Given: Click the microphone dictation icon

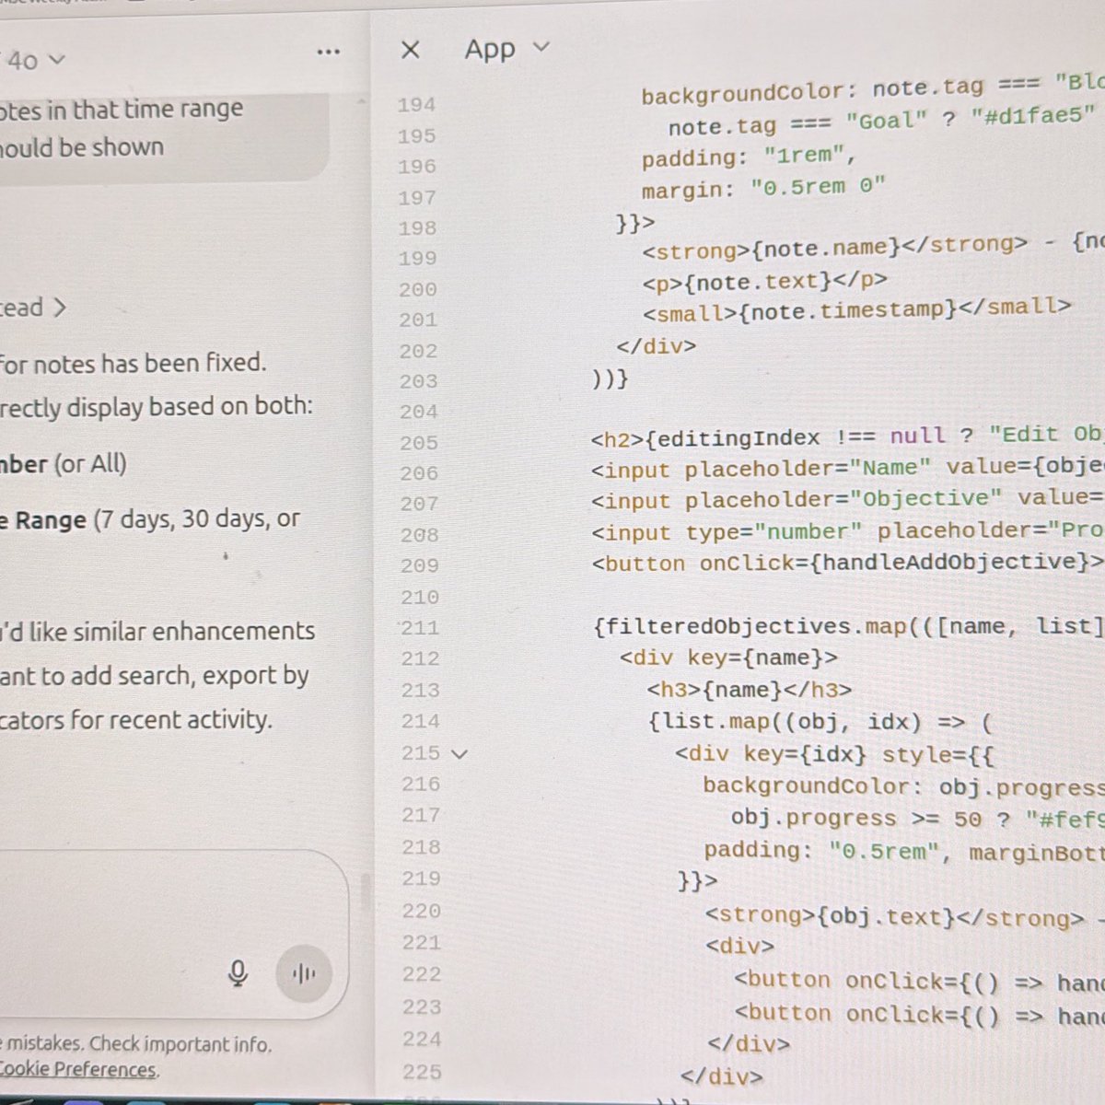Looking at the screenshot, I should click(x=238, y=973).
